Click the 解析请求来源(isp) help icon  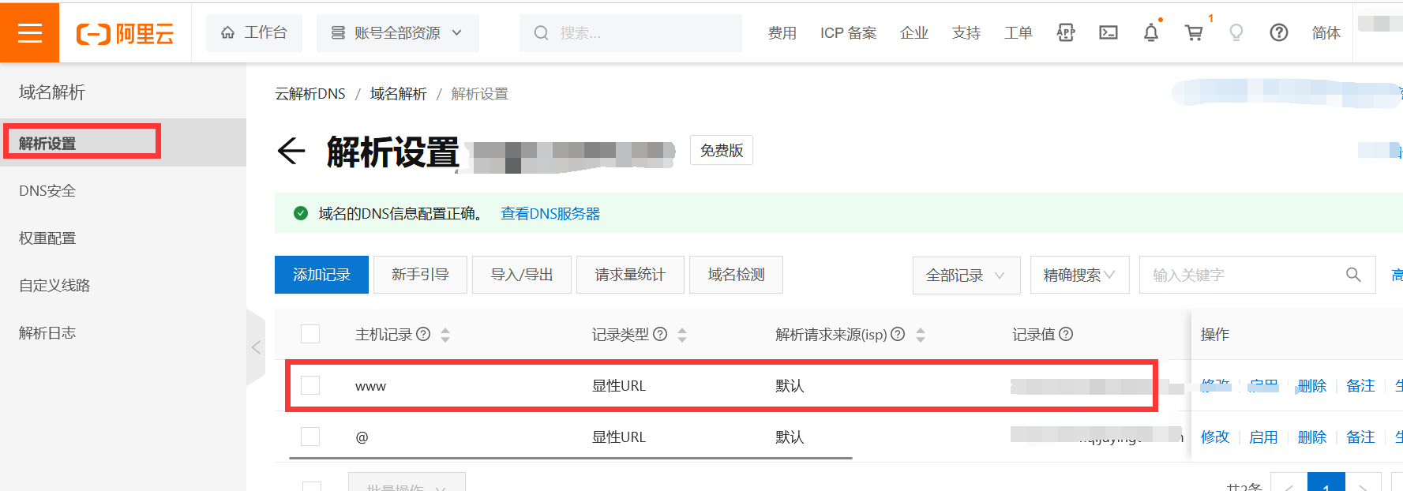click(x=898, y=334)
